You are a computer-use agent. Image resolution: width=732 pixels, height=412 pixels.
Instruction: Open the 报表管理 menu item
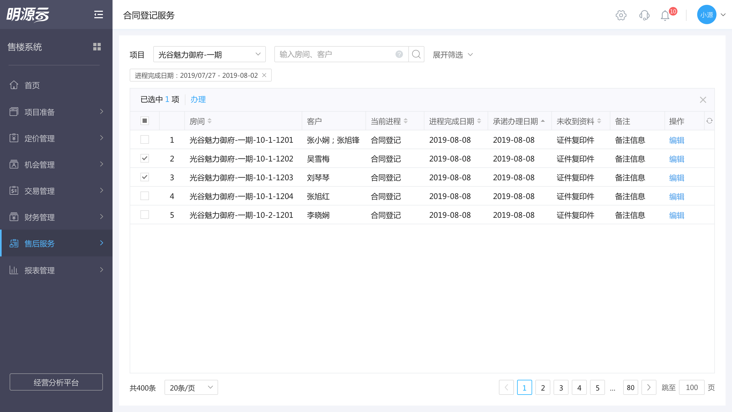(56, 270)
